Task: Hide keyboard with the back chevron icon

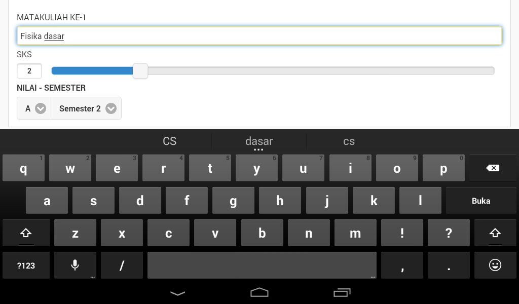Action: click(177, 293)
